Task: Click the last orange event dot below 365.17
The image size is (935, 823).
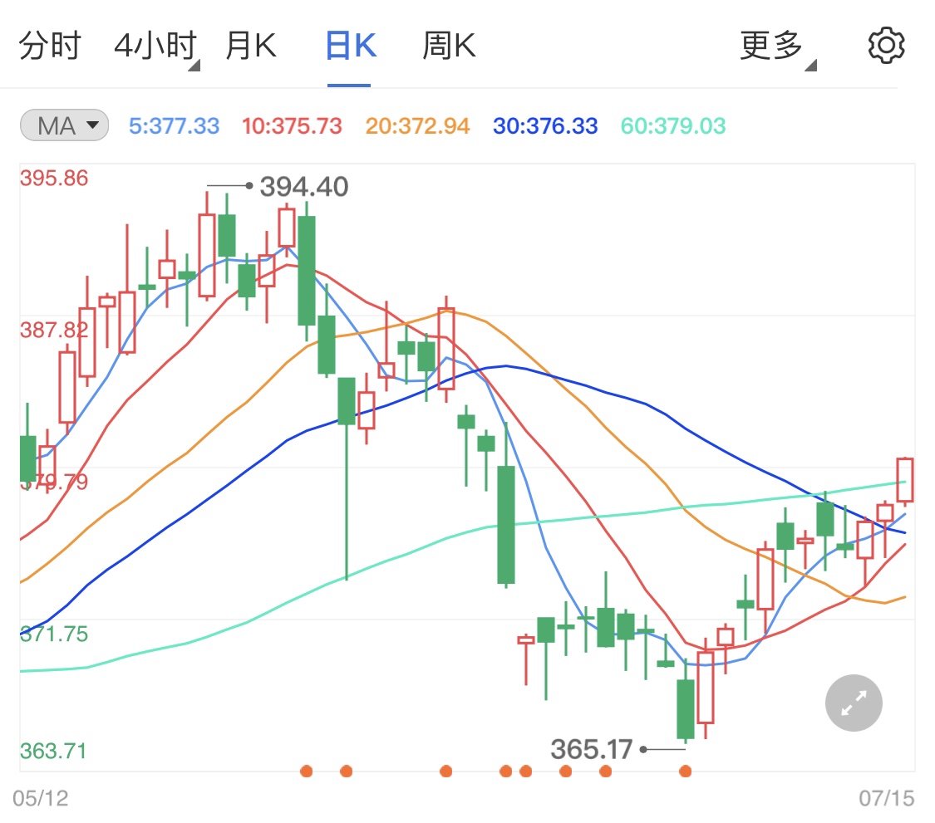Action: pyautogui.click(x=685, y=772)
